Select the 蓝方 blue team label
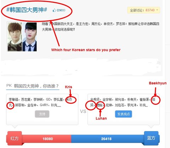 151,138
